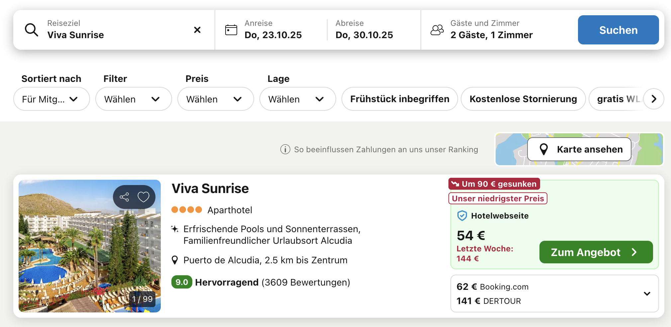Open the Sortiert nach dropdown

pos(51,99)
